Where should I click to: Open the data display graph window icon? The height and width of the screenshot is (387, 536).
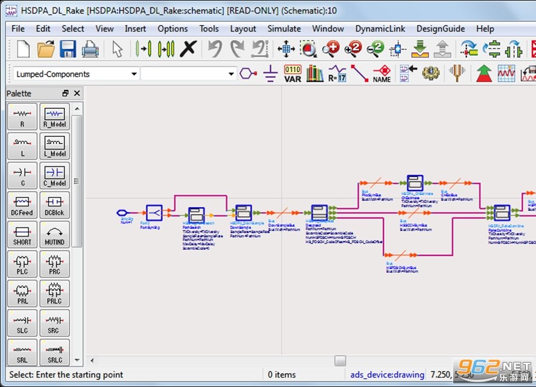point(506,73)
